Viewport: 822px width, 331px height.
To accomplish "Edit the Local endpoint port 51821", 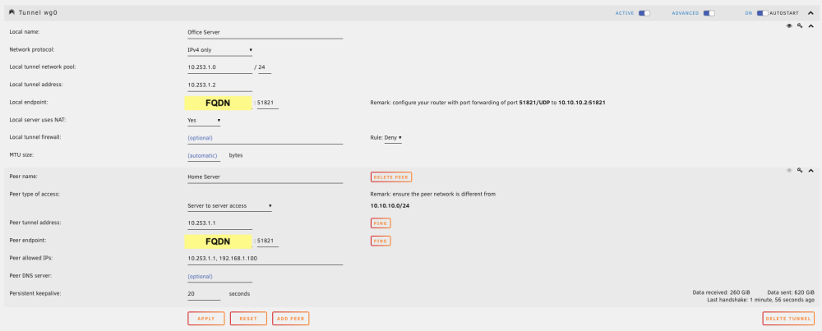I will 267,103.
